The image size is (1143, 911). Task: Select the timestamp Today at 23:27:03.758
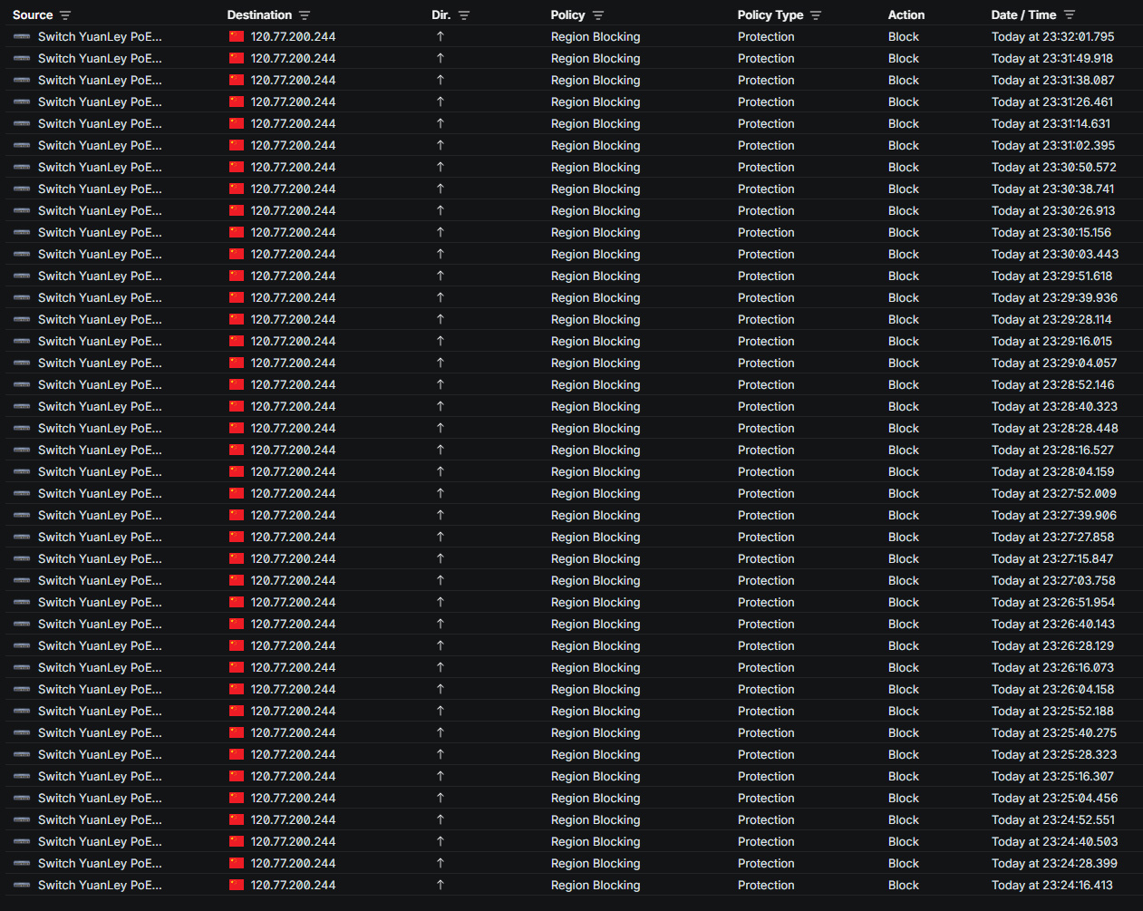pos(1053,581)
